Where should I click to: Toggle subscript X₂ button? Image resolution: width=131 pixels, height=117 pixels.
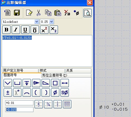pos(54,30)
